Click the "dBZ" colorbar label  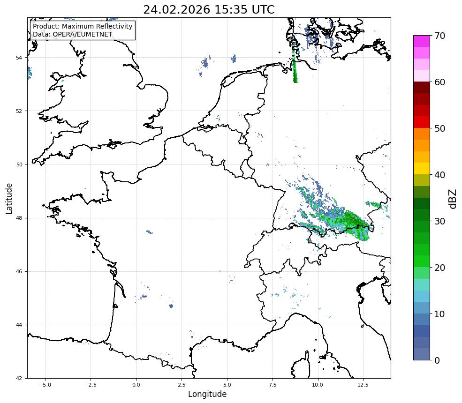tap(453, 199)
